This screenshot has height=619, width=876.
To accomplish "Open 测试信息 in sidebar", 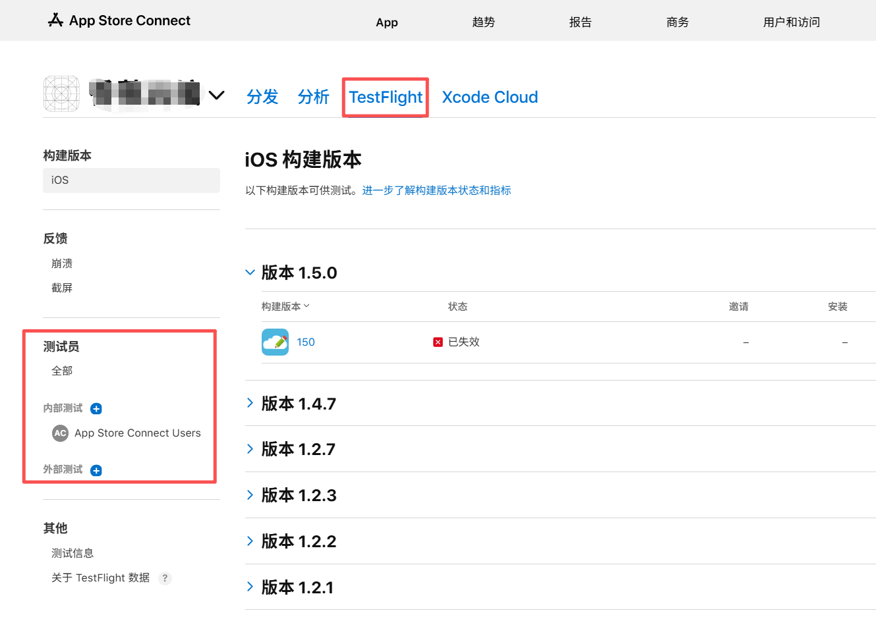I will pyautogui.click(x=73, y=553).
